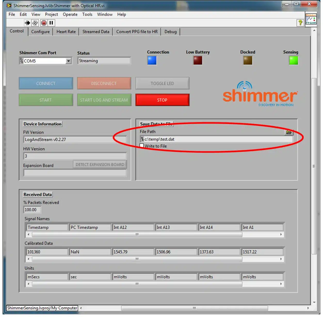
Task: Open the Project menu
Action: pyautogui.click(x=51, y=14)
